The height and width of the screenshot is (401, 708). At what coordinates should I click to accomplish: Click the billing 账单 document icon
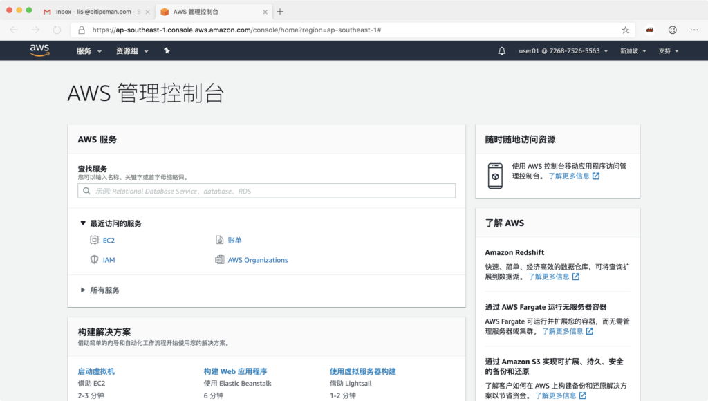(x=219, y=240)
